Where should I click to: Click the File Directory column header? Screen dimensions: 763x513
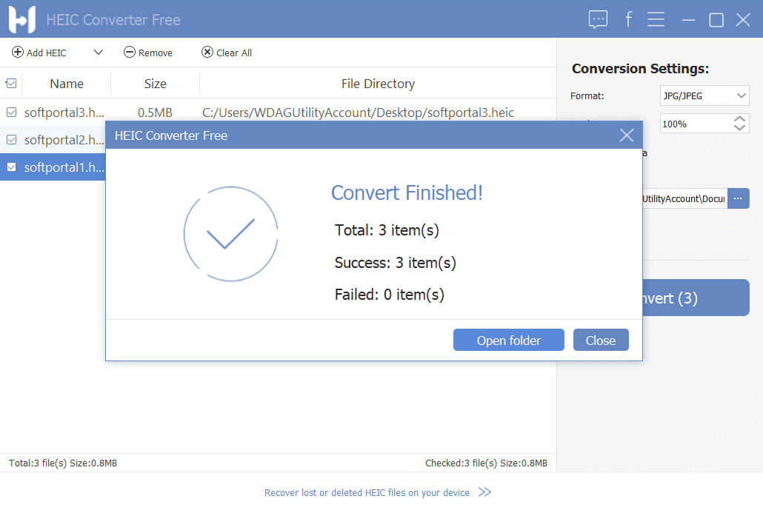click(x=378, y=84)
